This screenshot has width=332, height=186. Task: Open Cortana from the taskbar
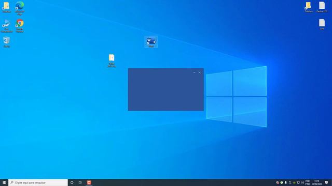coord(72,182)
